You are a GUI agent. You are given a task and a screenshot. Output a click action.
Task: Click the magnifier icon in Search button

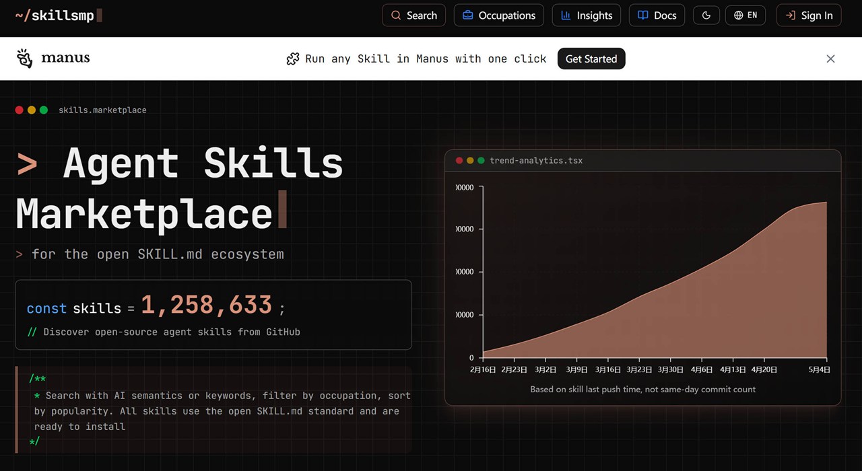[x=396, y=15]
